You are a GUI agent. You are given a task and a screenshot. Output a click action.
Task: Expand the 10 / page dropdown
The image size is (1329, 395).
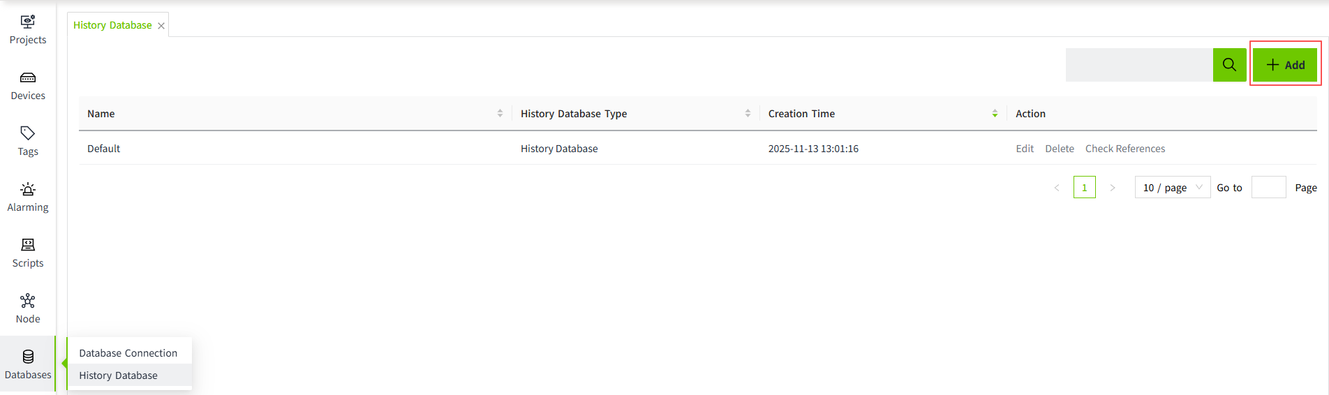1172,188
